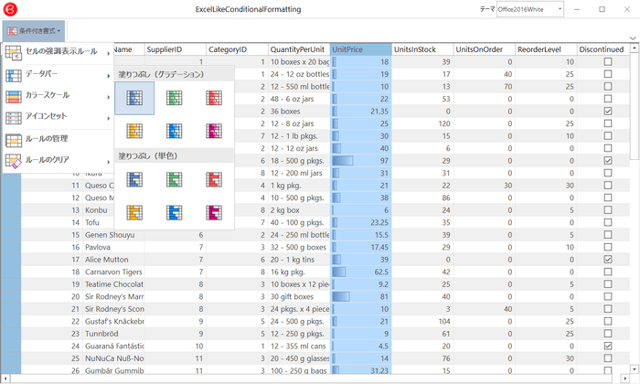
Task: Expand arrow beside セルの強調表示ルール
Action: tap(109, 53)
